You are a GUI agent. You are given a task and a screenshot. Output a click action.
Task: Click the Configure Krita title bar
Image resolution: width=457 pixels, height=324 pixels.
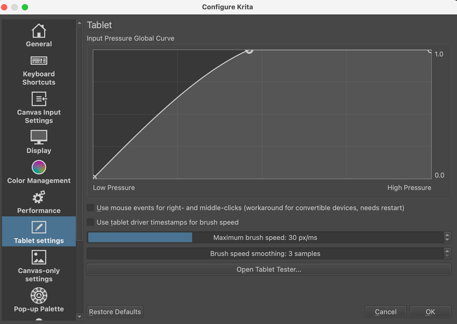227,7
